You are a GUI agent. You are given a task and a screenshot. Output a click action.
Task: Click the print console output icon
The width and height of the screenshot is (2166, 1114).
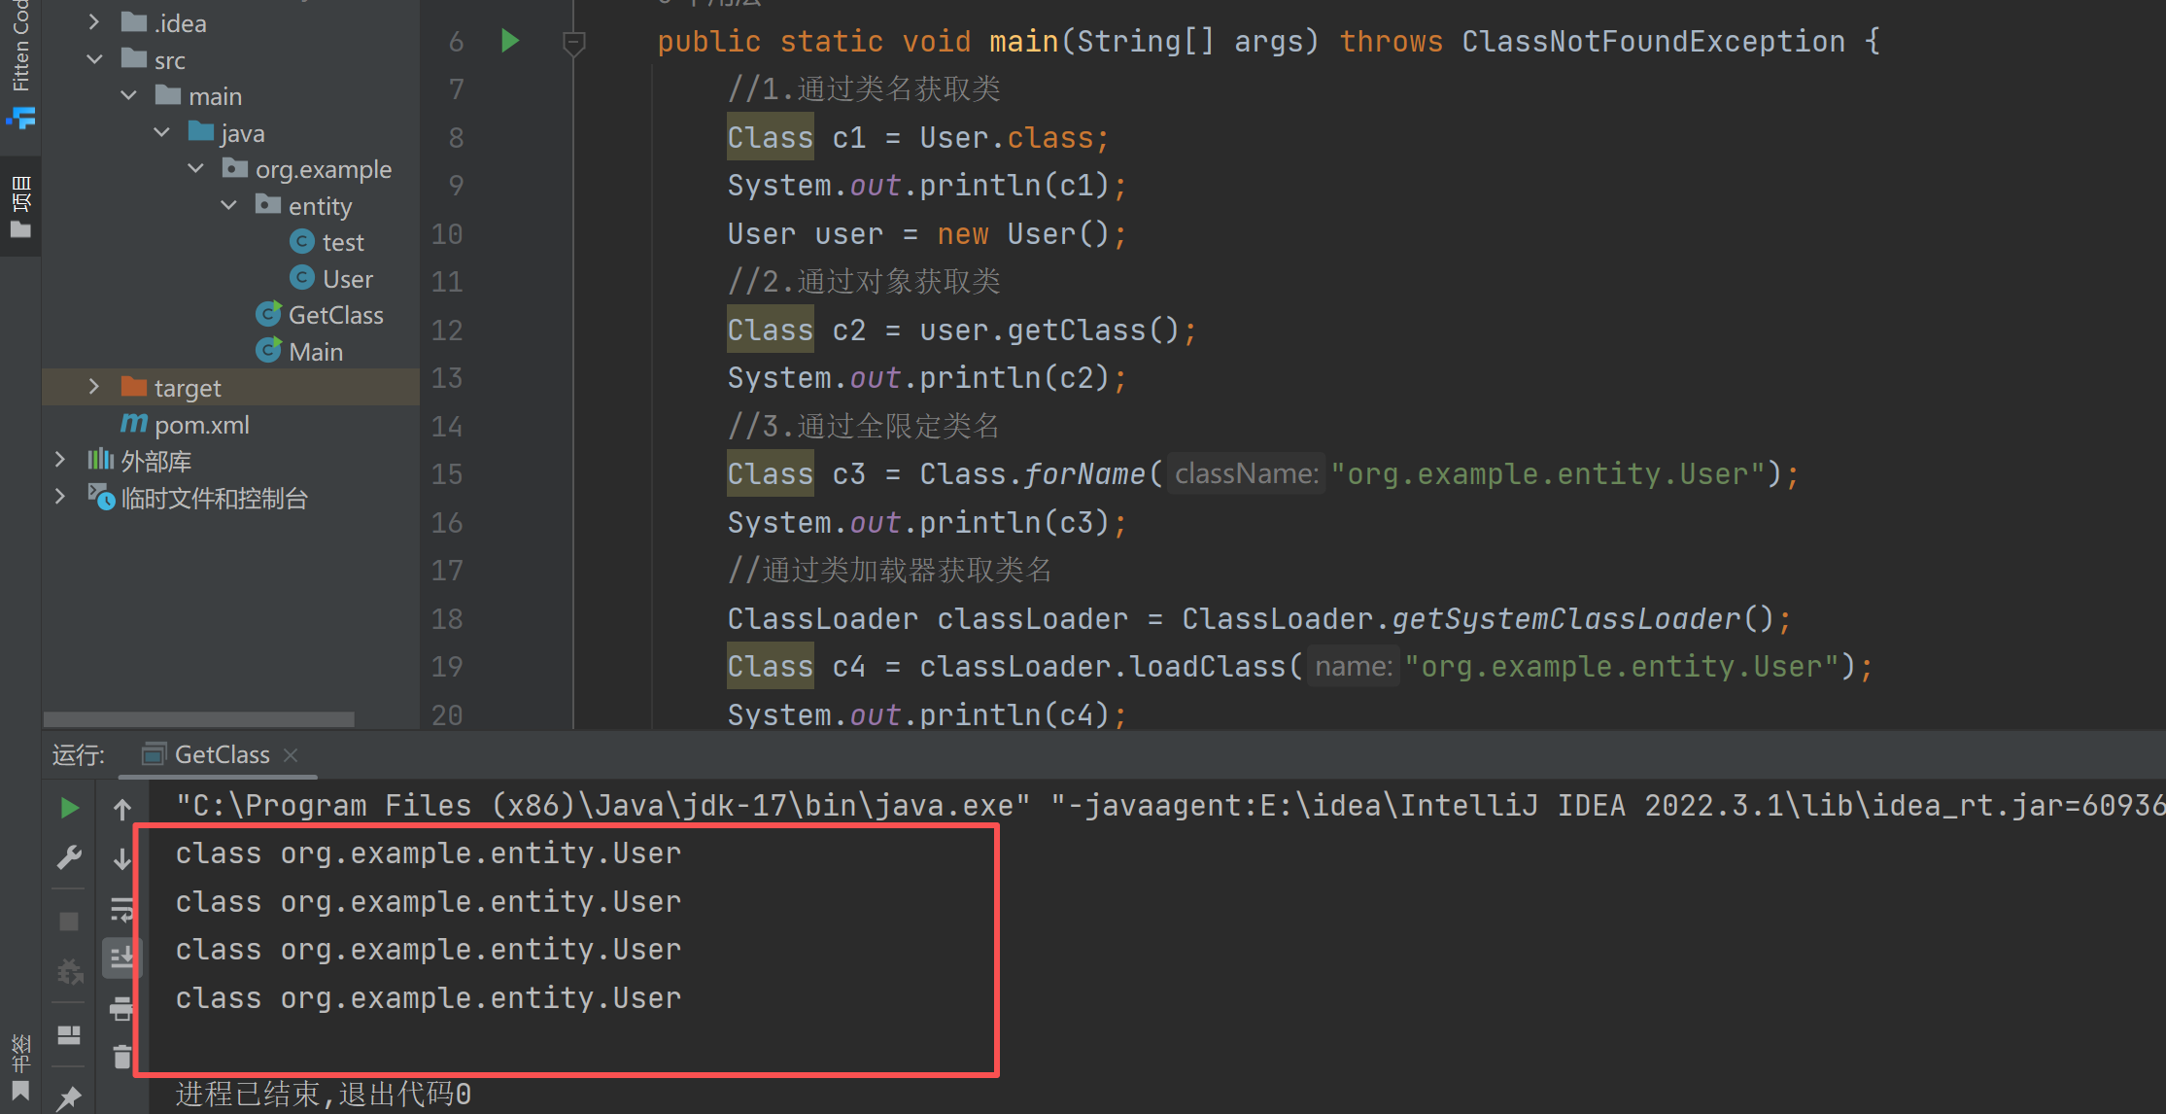[x=121, y=1009]
